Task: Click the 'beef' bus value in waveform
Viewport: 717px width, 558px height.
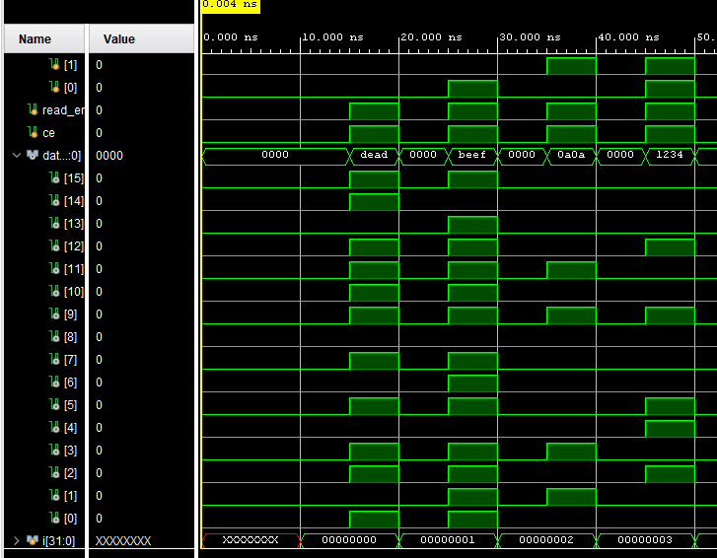Action: pyautogui.click(x=472, y=155)
